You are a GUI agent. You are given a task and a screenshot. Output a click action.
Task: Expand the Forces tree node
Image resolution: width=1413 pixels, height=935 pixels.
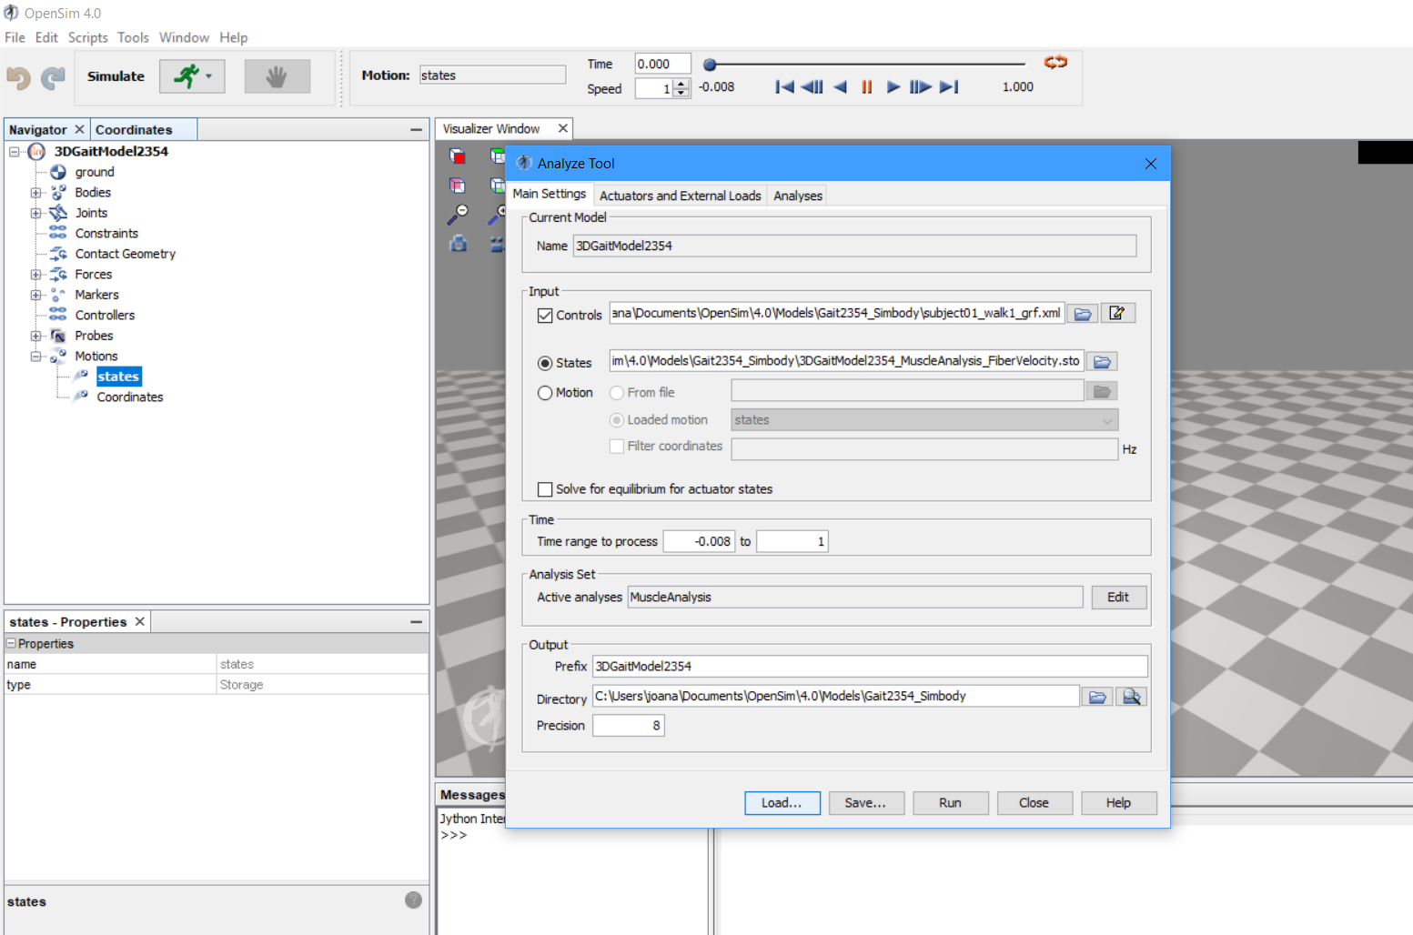click(35, 275)
